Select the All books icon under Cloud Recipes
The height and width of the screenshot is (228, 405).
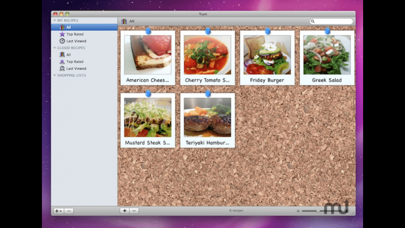62,54
